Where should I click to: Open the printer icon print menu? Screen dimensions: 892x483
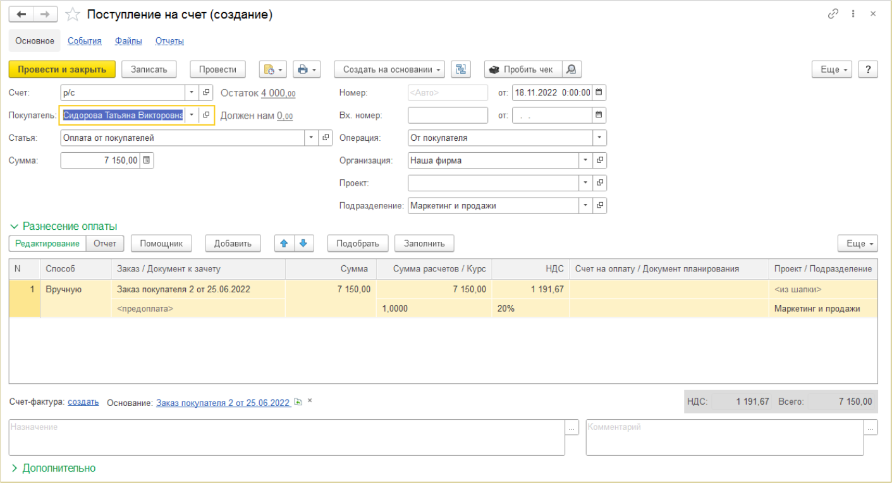[307, 69]
